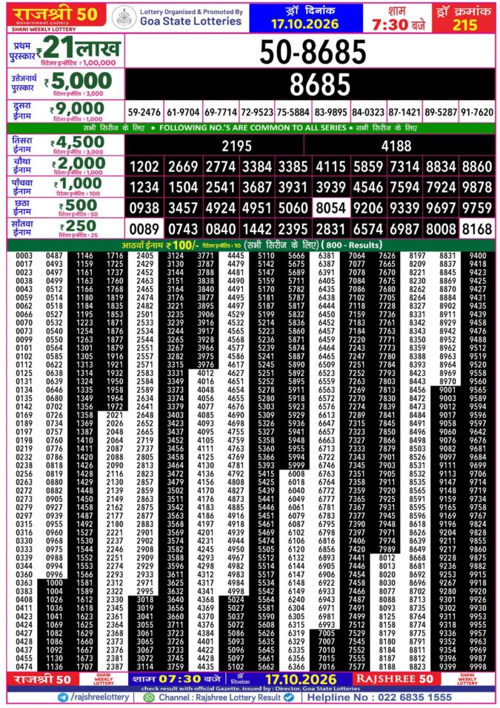Click sixth prize number 9759

tap(477, 208)
